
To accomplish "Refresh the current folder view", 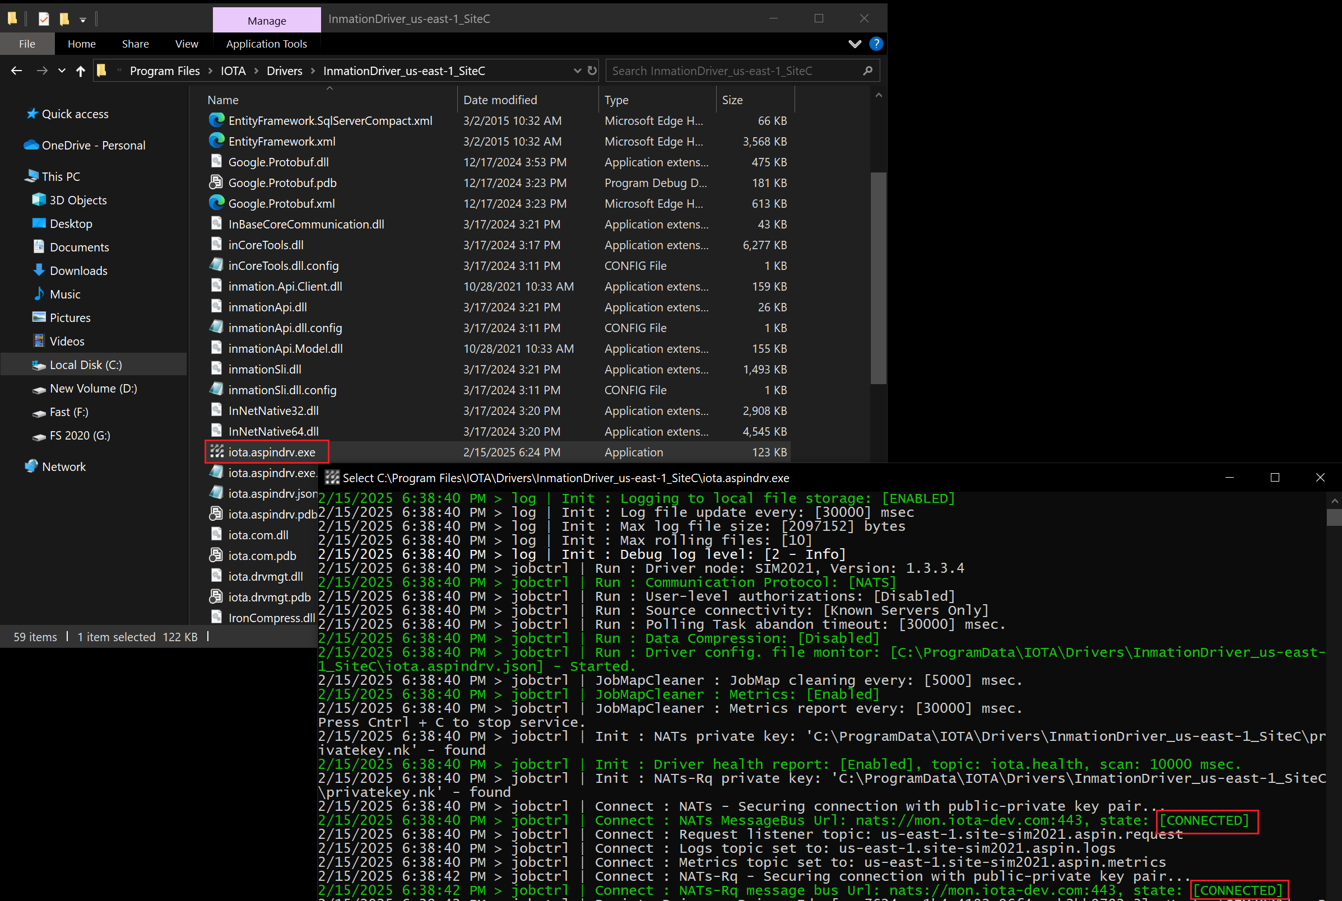I will [x=592, y=71].
